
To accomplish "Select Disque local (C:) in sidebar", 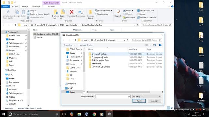I will tap(16, 100).
